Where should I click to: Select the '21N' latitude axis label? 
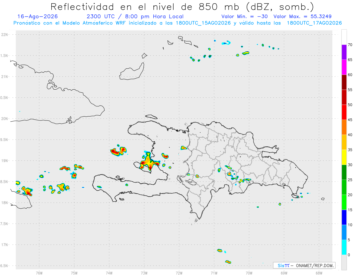click(5, 77)
